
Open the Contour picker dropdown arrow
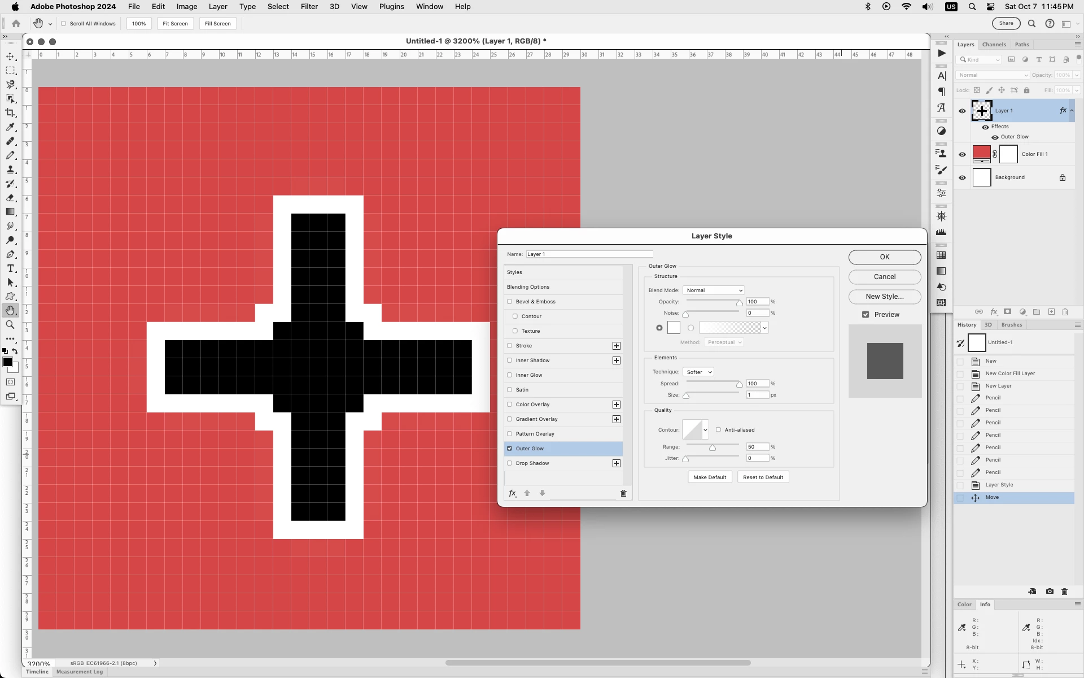705,430
